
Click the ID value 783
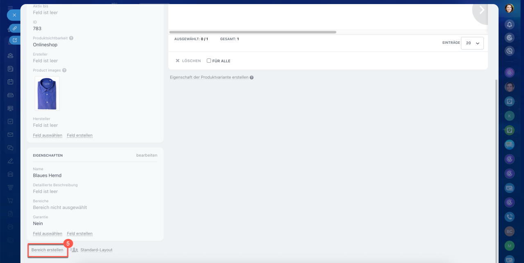pos(37,29)
